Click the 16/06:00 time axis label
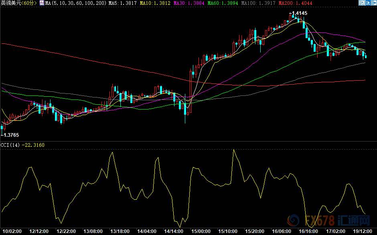The image size is (377, 235). [x=281, y=231]
